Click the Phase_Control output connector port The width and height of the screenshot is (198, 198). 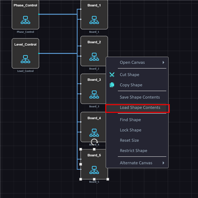(x=39, y=14)
